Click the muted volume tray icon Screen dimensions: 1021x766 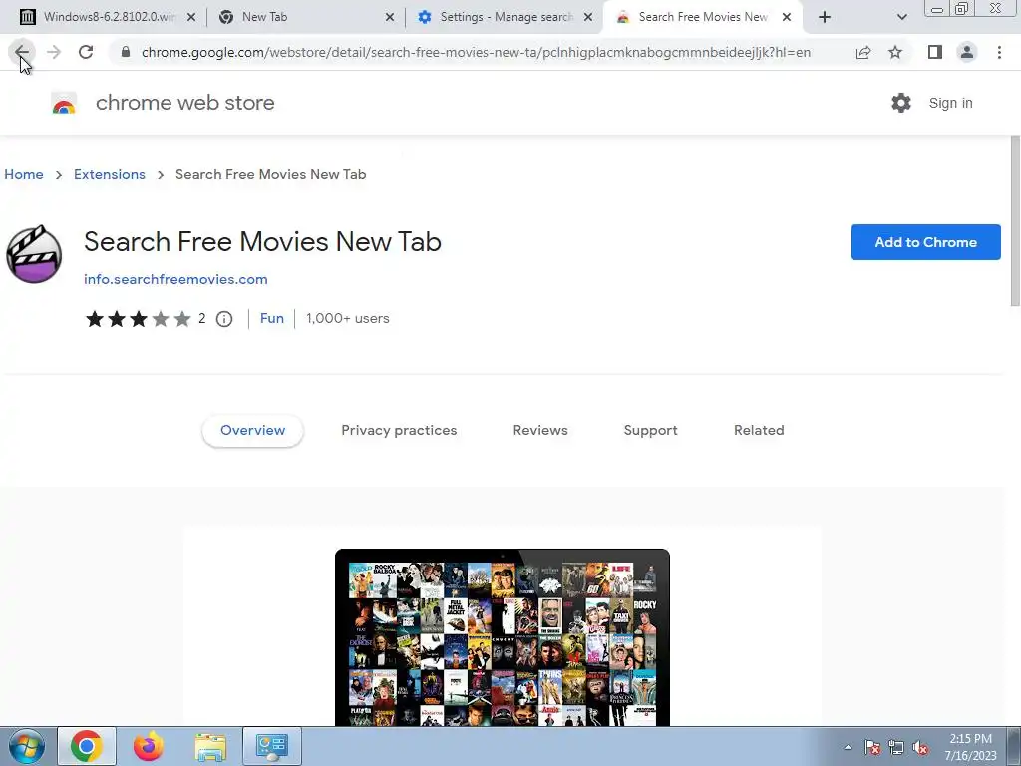[920, 748]
